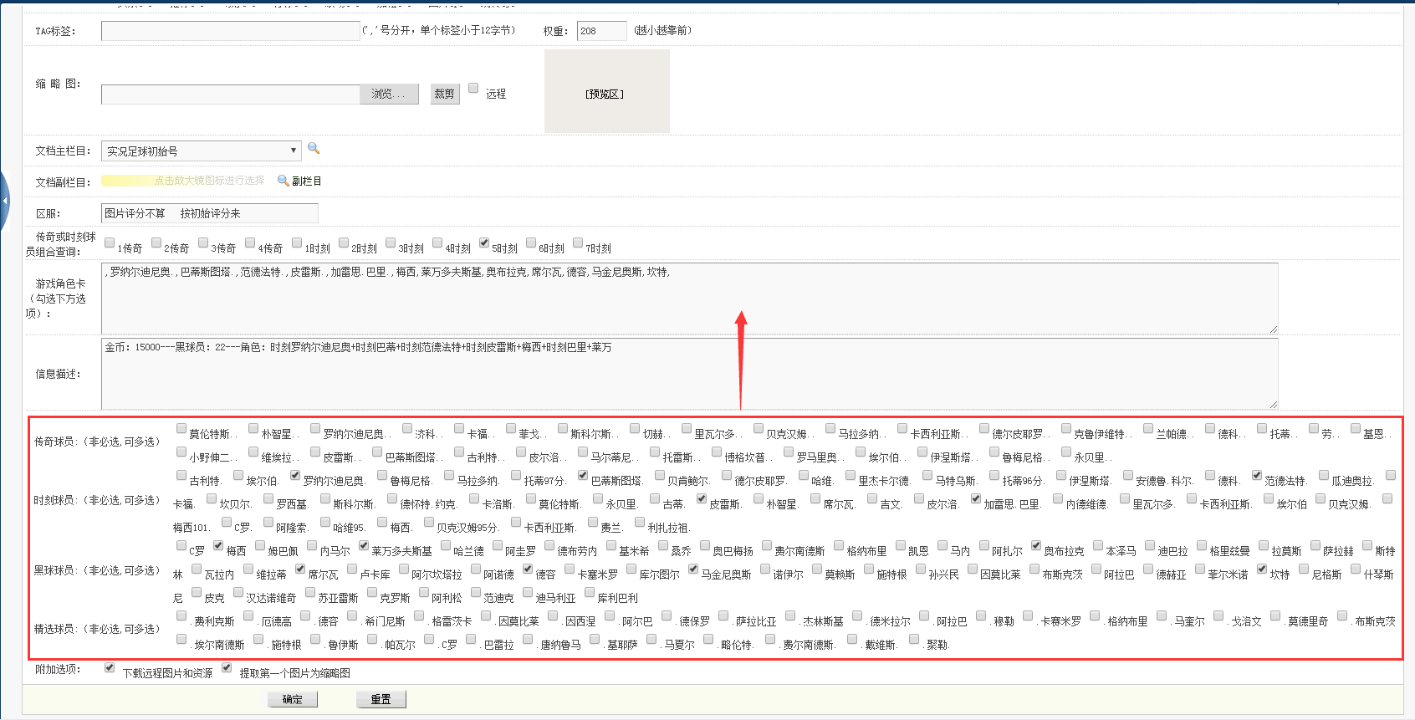The height and width of the screenshot is (720, 1415).
Task: Uncheck the 坎特 checkbox
Action: (x=1262, y=569)
